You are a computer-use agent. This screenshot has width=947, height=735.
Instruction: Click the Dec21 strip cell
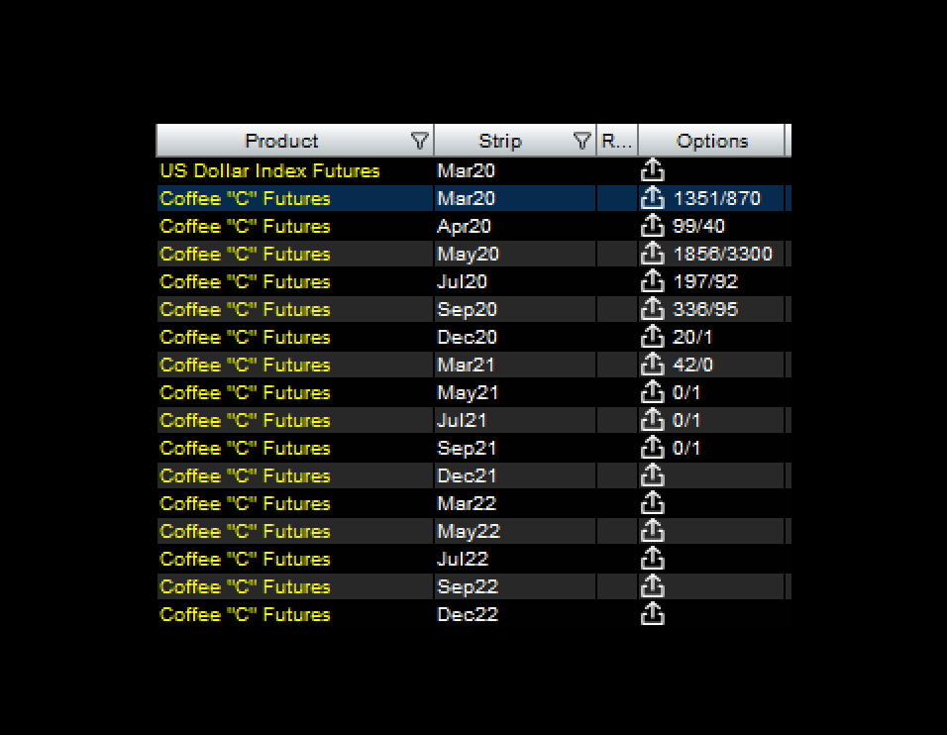(514, 476)
